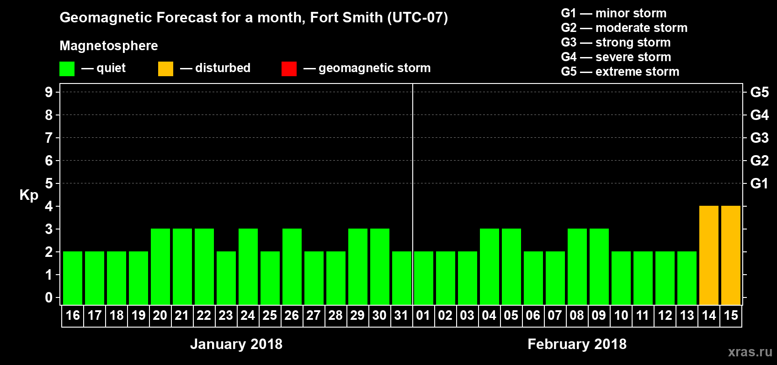The height and width of the screenshot is (365, 777).
Task: Click the Kp value 0 on the axis
Action: pyautogui.click(x=49, y=298)
